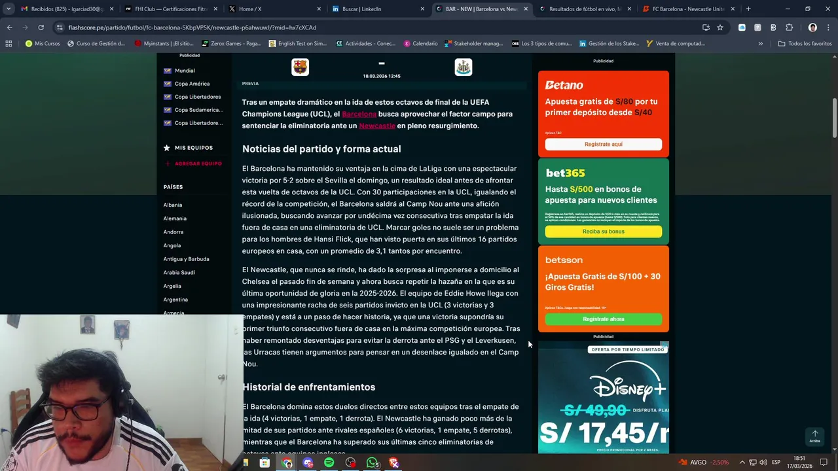
Task: Select Albania in countries list
Action: click(x=173, y=205)
